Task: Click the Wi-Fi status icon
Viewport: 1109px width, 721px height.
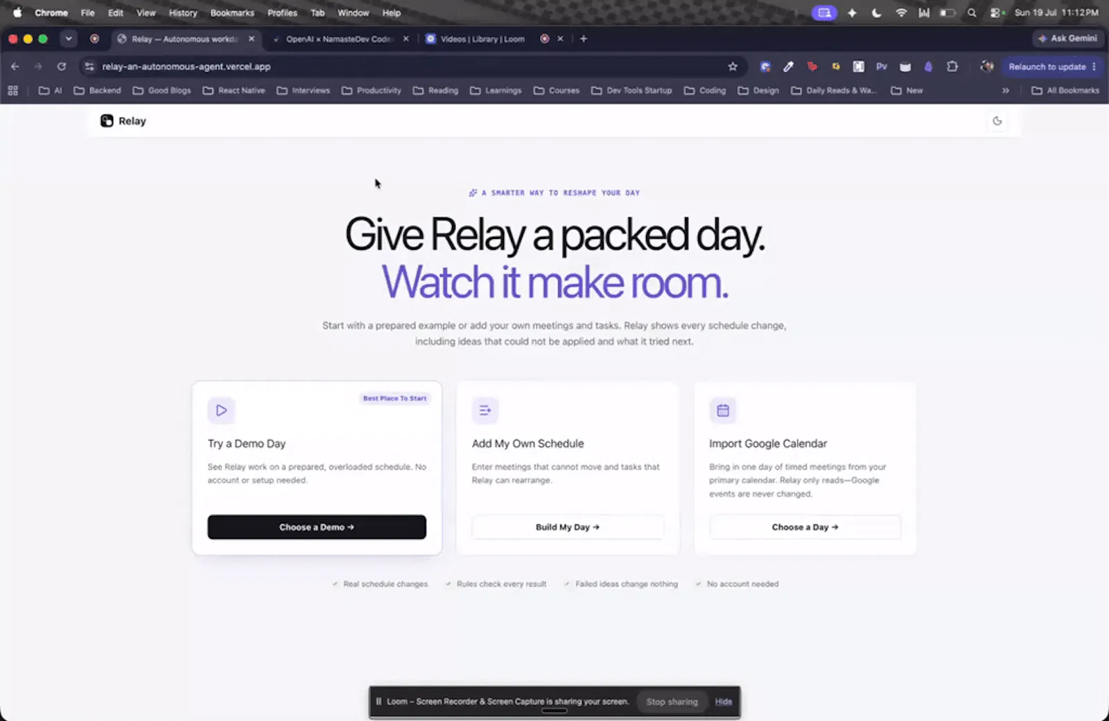Action: 901,12
